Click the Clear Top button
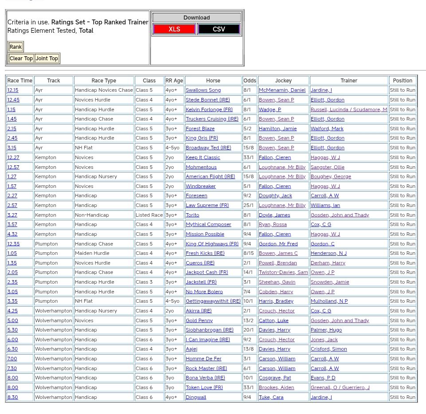 coord(21,59)
